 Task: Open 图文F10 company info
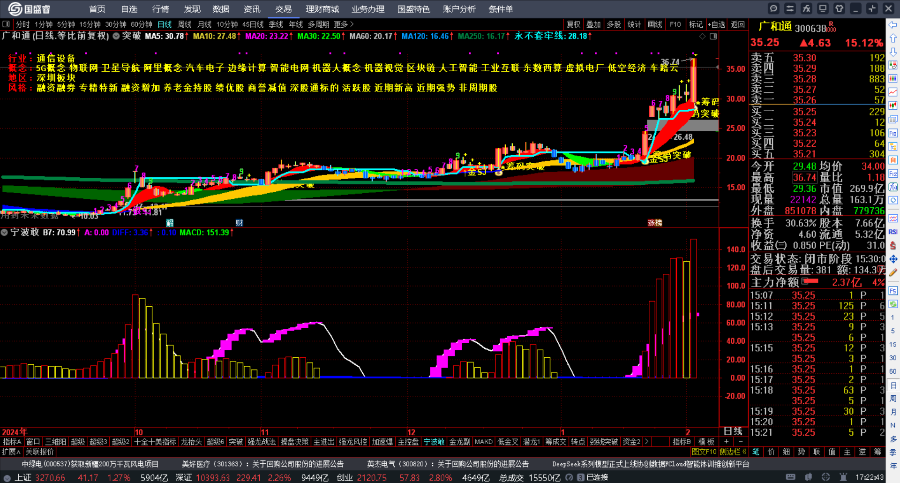pos(704,452)
